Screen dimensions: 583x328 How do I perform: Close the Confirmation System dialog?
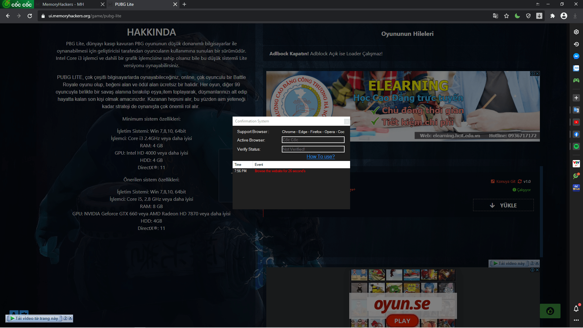346,121
